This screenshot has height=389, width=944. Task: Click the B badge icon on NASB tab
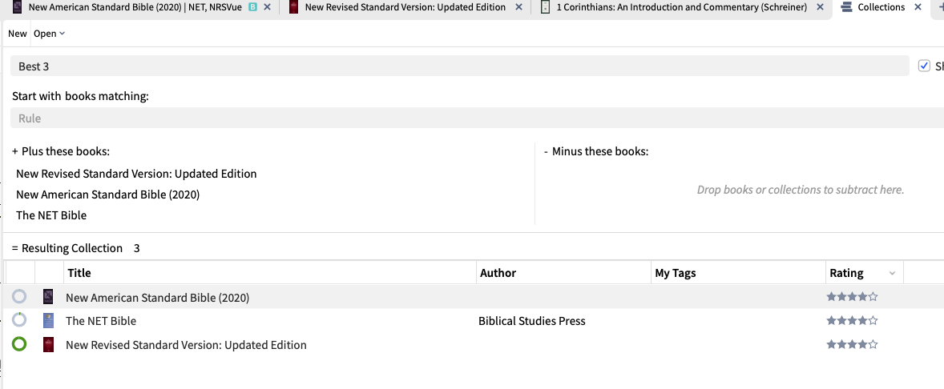pos(253,7)
